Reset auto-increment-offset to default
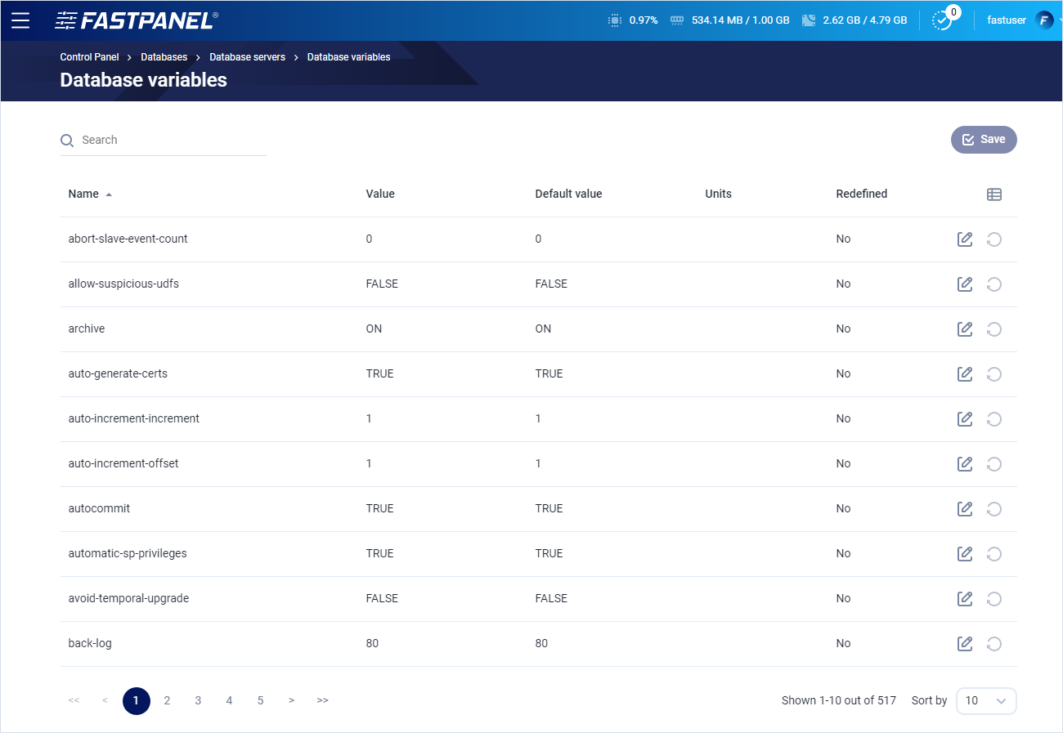This screenshot has height=733, width=1063. tap(994, 464)
